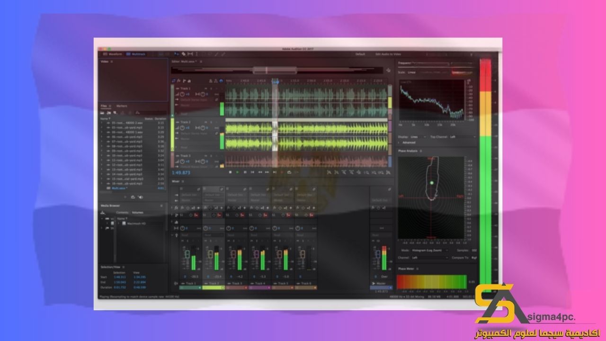Click Linear scale option in Frequency Analysis
Image resolution: width=606 pixels, height=341 pixels.
[x=411, y=72]
